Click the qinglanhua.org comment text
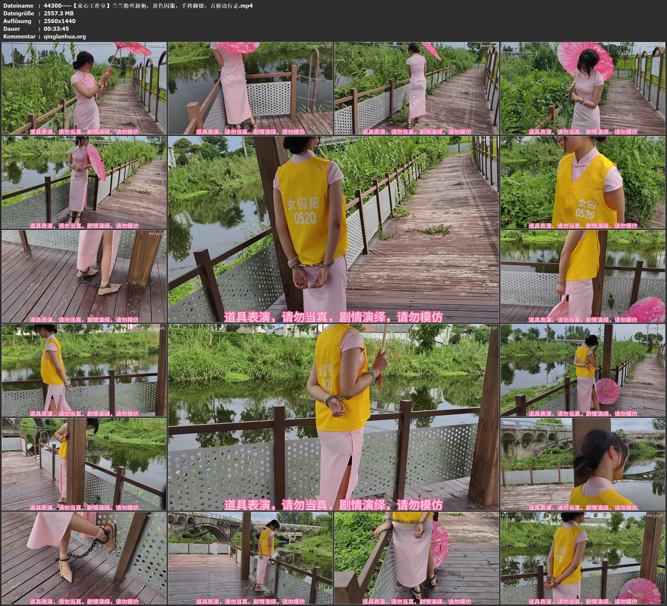Image resolution: width=667 pixels, height=606 pixels. click(x=65, y=36)
